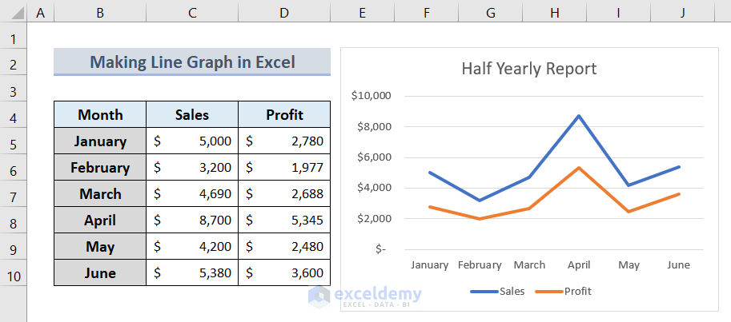Click the 'Making Line Graph in Excel' title cell
Viewport: 731px width, 322px height.
(192, 62)
